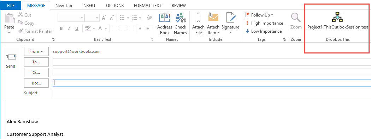Click the Cc... button

coord(36,72)
